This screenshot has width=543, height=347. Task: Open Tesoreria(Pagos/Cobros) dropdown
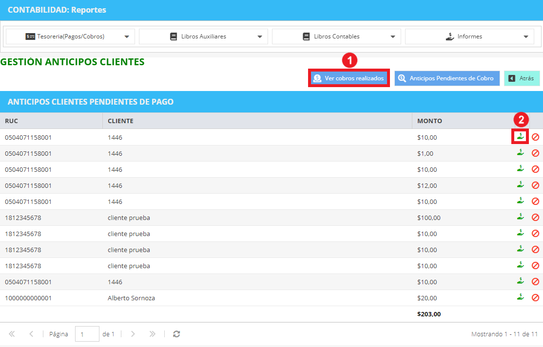(x=70, y=37)
